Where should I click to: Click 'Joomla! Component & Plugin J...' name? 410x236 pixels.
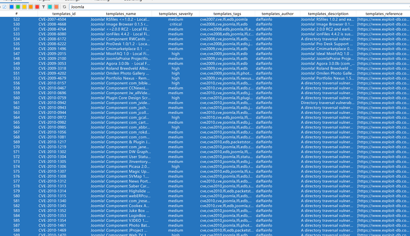coord(120,142)
